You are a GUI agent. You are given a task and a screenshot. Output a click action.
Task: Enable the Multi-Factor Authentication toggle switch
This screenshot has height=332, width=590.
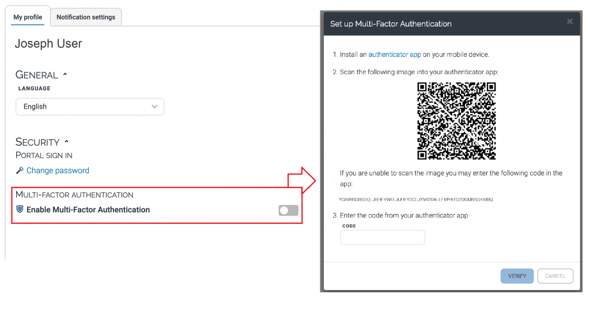288,211
